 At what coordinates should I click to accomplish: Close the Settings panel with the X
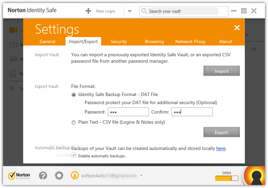click(x=237, y=27)
